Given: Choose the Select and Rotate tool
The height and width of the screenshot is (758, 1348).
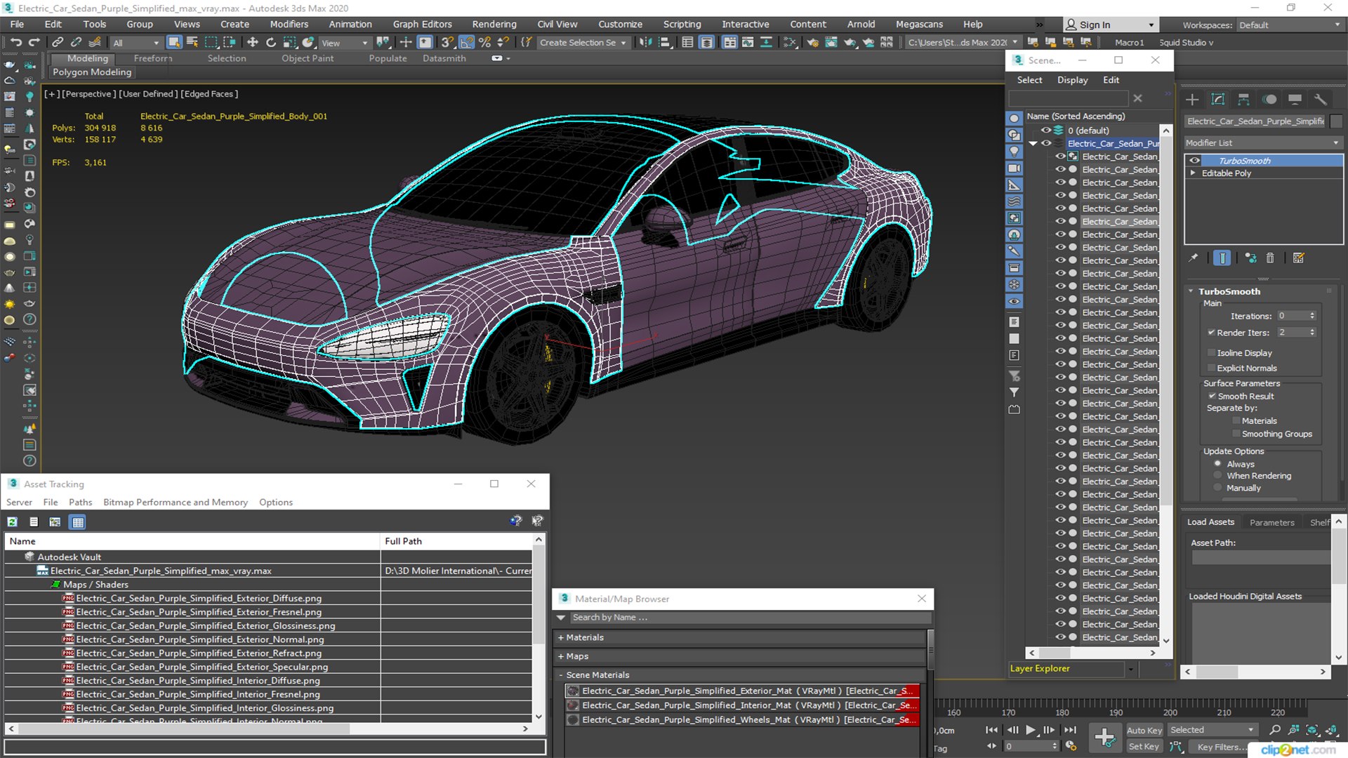Looking at the screenshot, I should (271, 43).
